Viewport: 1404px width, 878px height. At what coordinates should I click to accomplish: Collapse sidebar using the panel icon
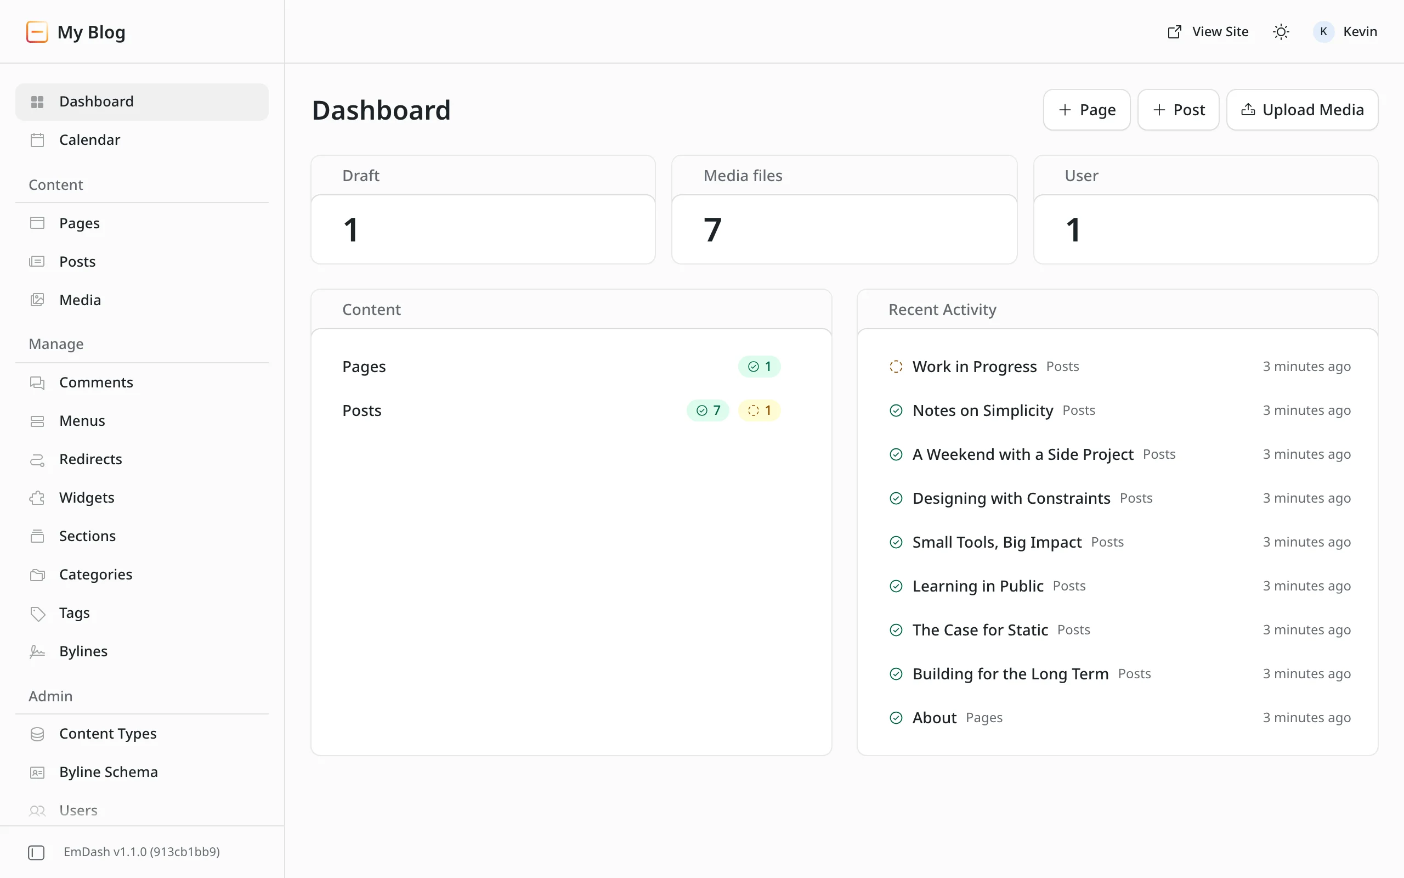click(36, 852)
